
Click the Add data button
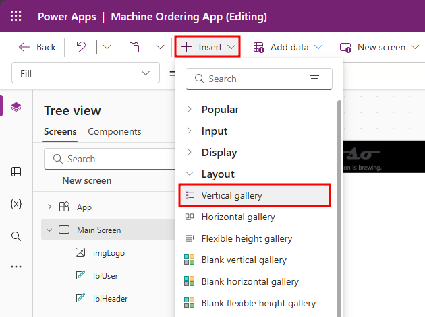[281, 47]
